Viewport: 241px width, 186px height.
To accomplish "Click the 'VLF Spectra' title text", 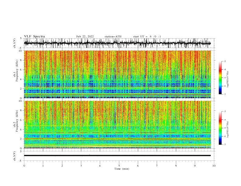I will tap(34, 36).
